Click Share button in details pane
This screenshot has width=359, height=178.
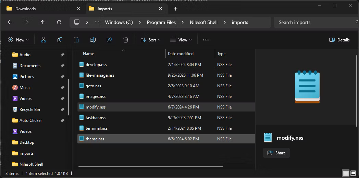tap(276, 153)
